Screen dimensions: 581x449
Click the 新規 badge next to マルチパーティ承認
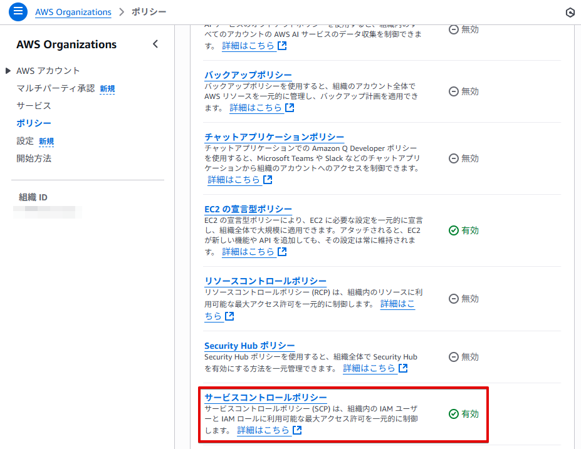click(x=107, y=89)
